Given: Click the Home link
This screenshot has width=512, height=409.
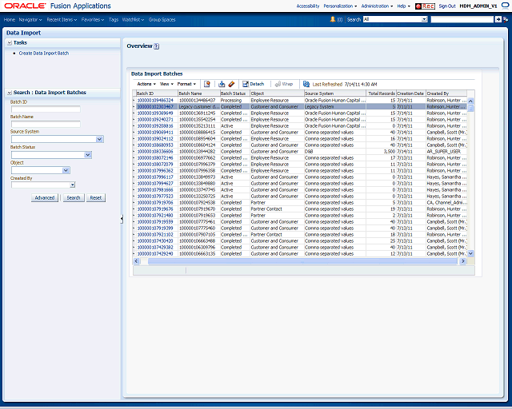Looking at the screenshot, I should (10, 19).
